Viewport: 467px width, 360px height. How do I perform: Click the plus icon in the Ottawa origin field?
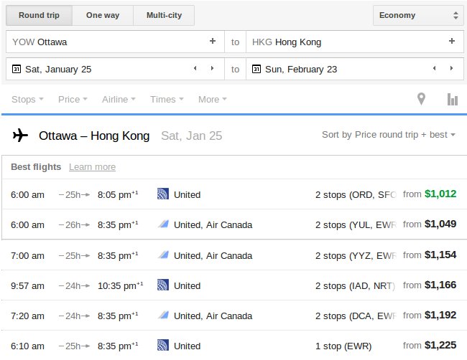(x=212, y=42)
